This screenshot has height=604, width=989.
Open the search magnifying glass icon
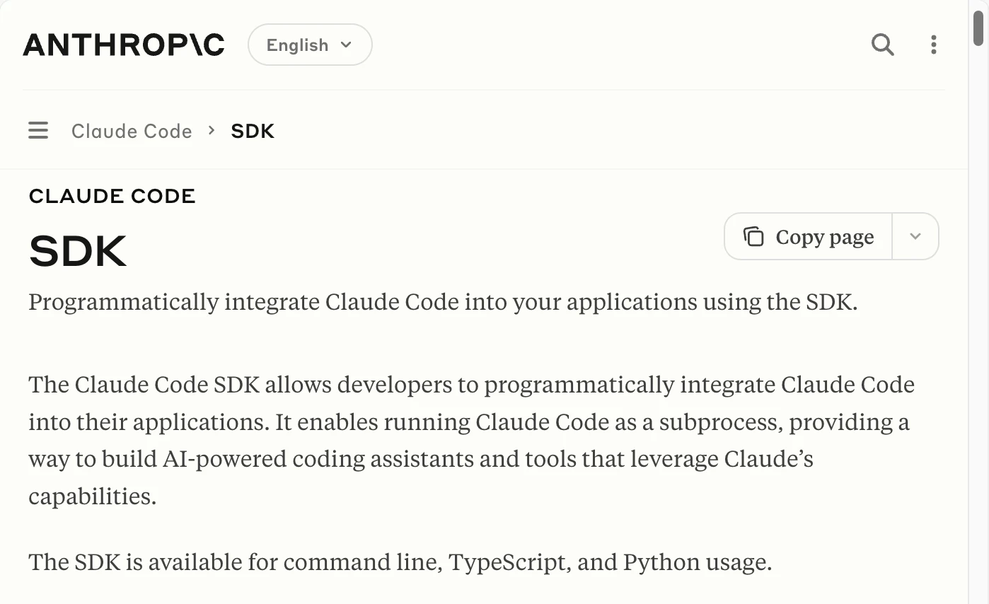pos(883,45)
